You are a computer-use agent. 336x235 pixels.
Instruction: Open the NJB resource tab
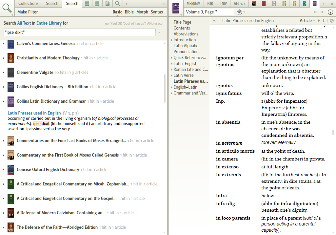[x=210, y=3]
